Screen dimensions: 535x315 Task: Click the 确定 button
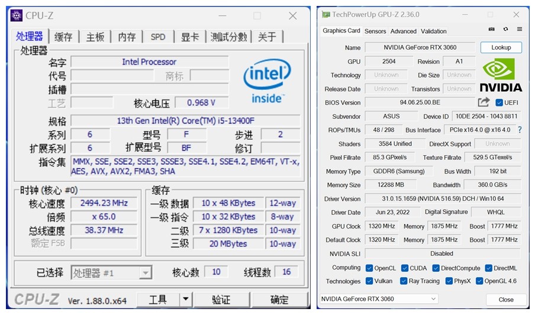coord(279,299)
